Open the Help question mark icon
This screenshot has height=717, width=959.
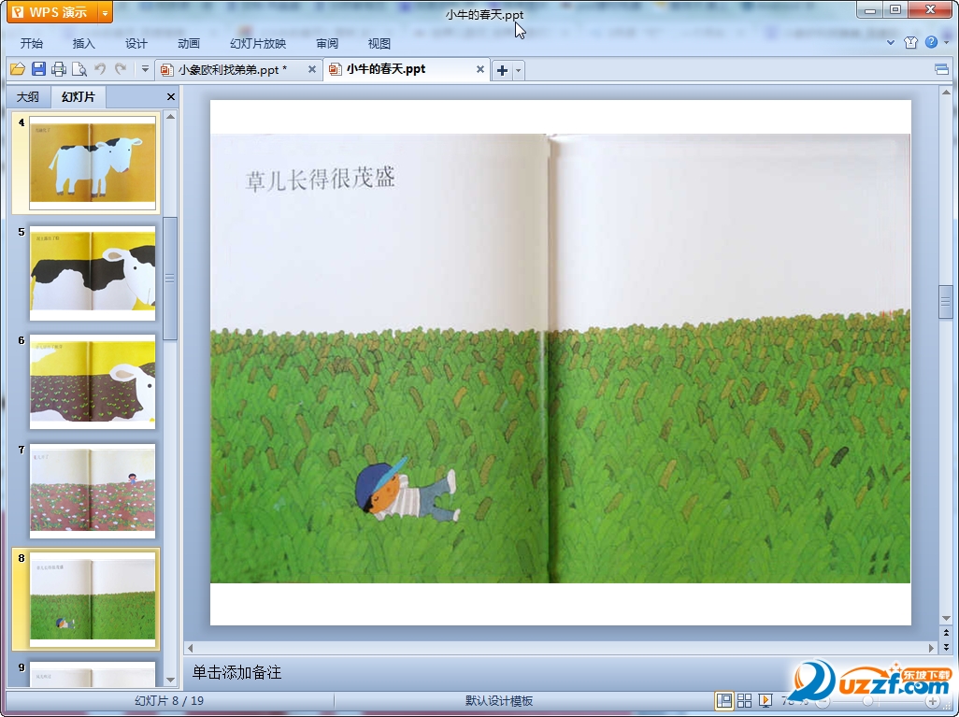click(x=931, y=42)
